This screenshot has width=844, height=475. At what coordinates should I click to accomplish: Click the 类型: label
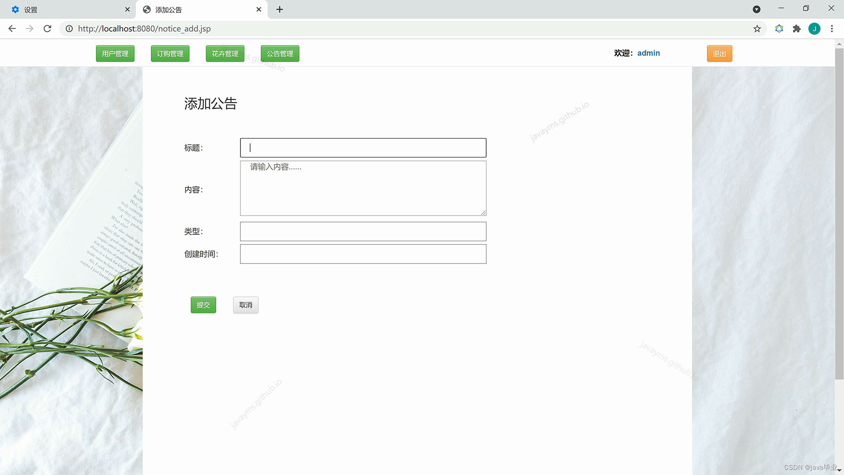pyautogui.click(x=193, y=231)
